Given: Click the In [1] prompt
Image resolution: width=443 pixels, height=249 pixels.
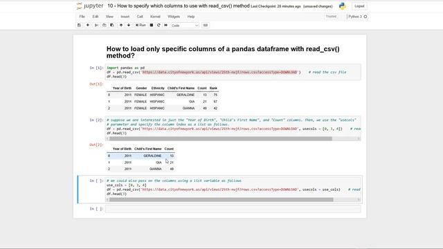Looking at the screenshot, I should (96, 68).
